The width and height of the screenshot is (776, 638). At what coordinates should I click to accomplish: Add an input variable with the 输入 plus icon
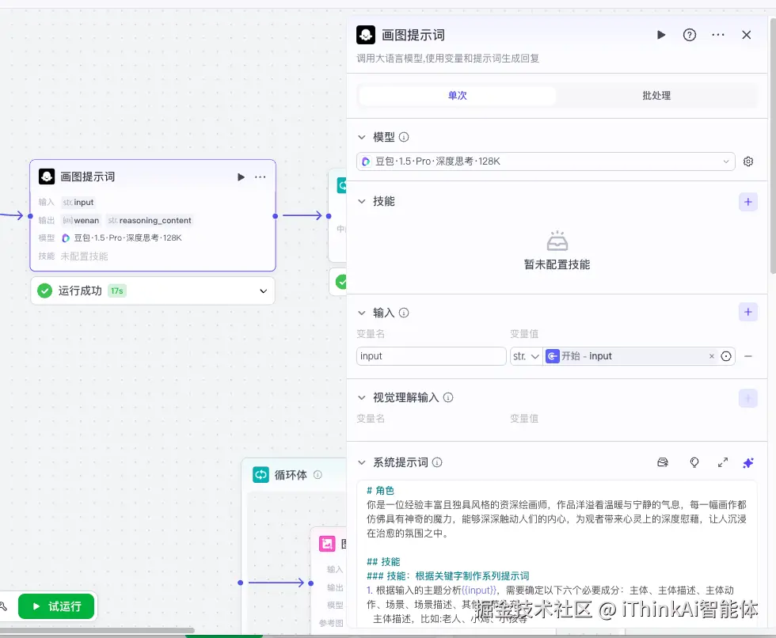click(x=747, y=312)
